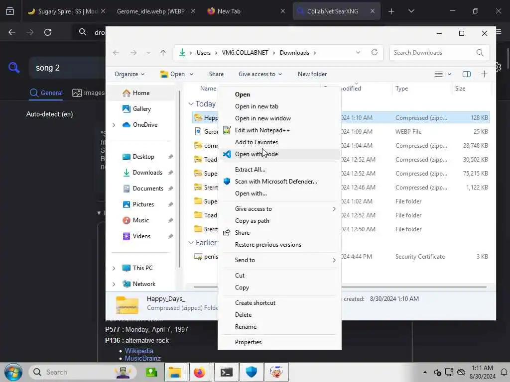Open Videos quick access folder
The width and height of the screenshot is (510, 382).
coord(141,236)
